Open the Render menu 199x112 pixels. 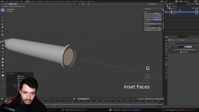(12, 1)
